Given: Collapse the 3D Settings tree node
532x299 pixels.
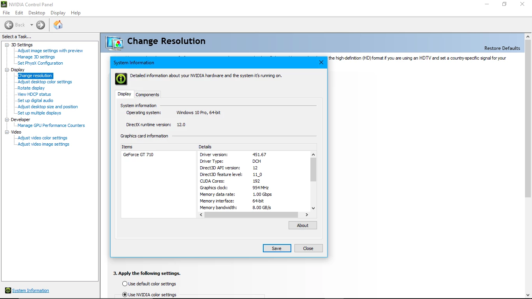Looking at the screenshot, I should point(7,45).
